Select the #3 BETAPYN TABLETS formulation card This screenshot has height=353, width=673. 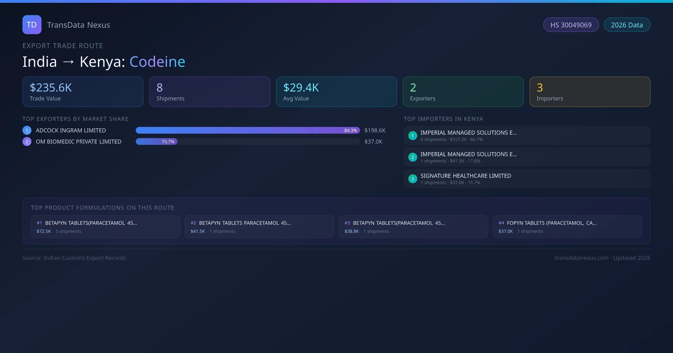coord(414,226)
